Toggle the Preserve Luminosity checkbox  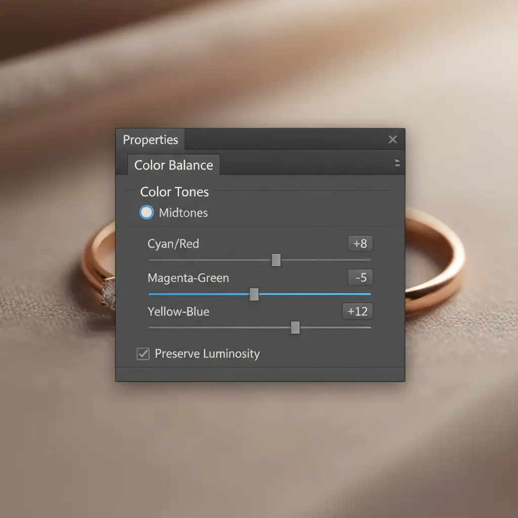pyautogui.click(x=143, y=354)
